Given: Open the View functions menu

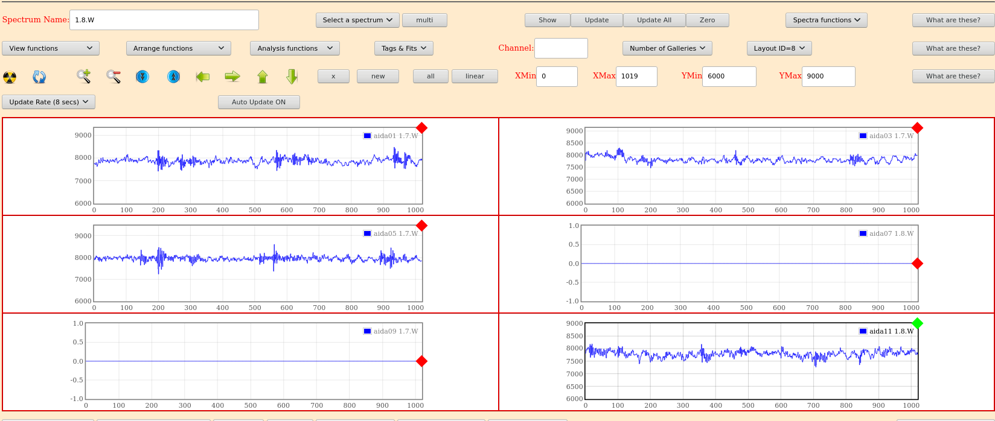Looking at the screenshot, I should (x=51, y=49).
